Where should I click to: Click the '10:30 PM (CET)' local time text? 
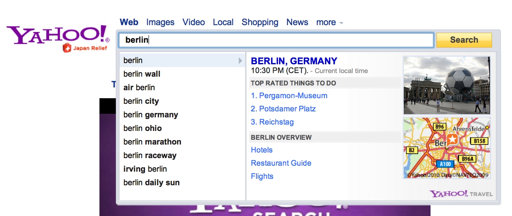click(280, 71)
